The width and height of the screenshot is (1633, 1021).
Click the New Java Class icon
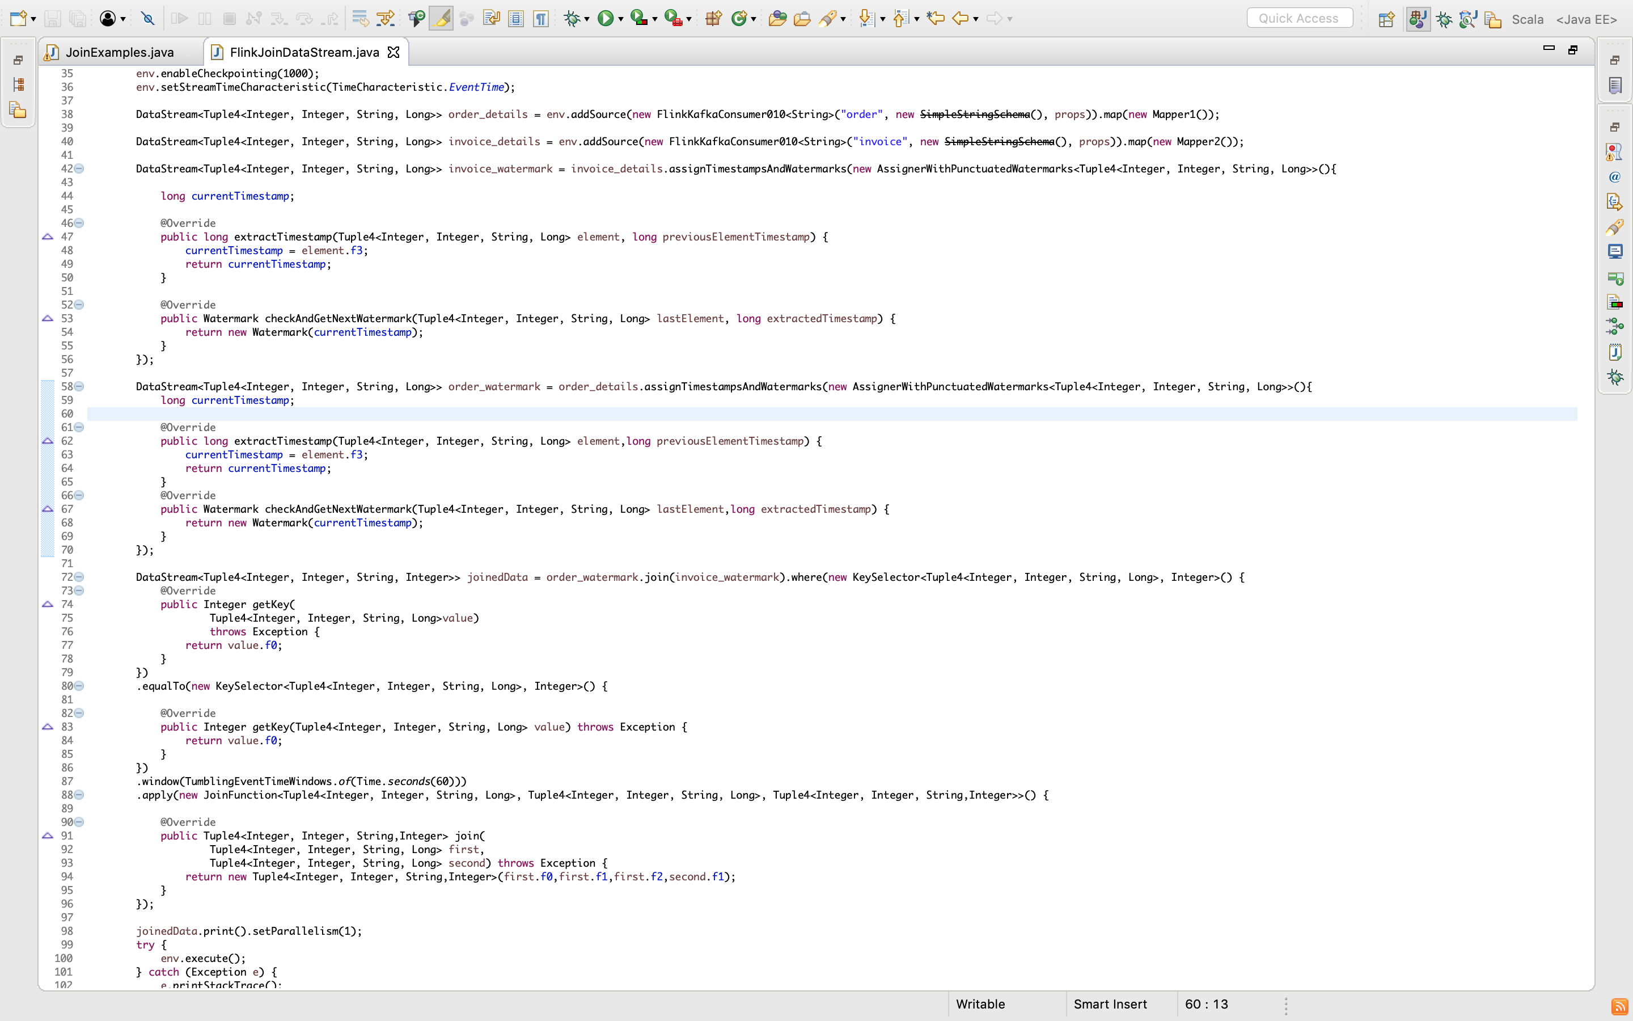pos(738,18)
